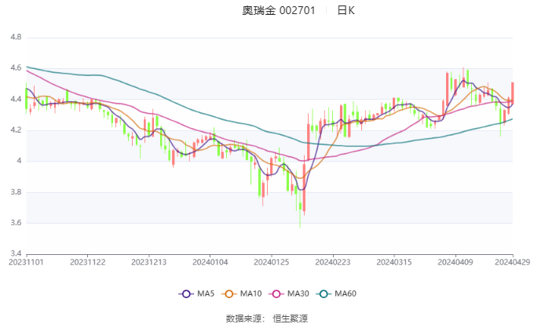The height and width of the screenshot is (324, 534).
Task: Click the pink MA30 legend circle marker
Action: point(277,293)
